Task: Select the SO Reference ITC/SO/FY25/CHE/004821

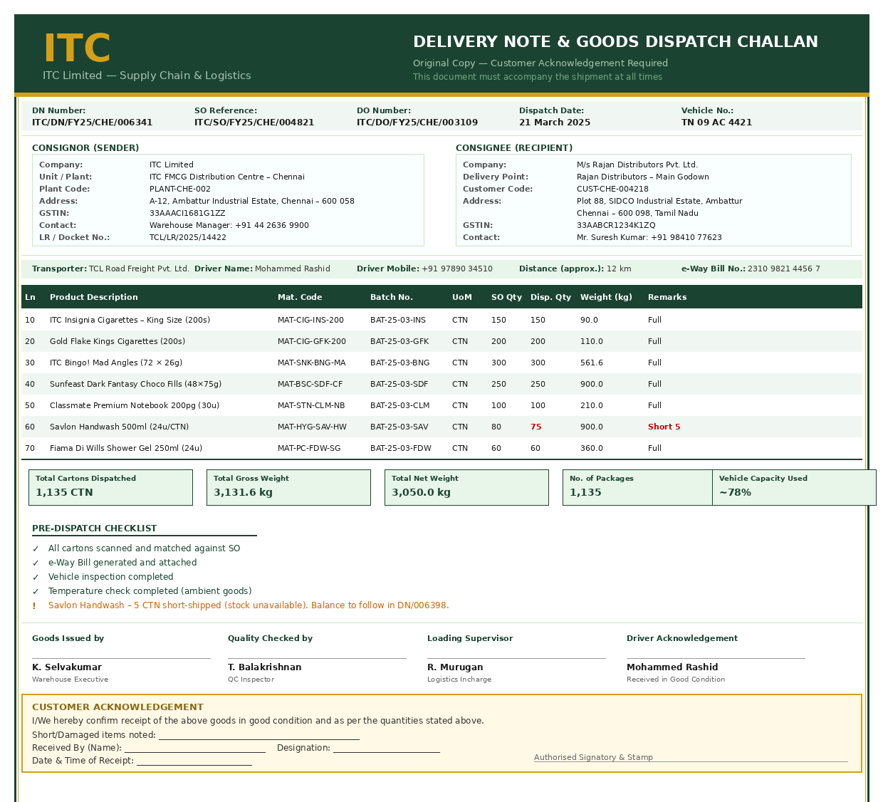Action: click(x=254, y=123)
